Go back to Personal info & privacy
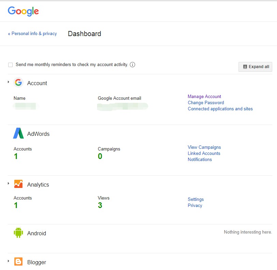This screenshot has width=277, height=270. click(x=32, y=34)
